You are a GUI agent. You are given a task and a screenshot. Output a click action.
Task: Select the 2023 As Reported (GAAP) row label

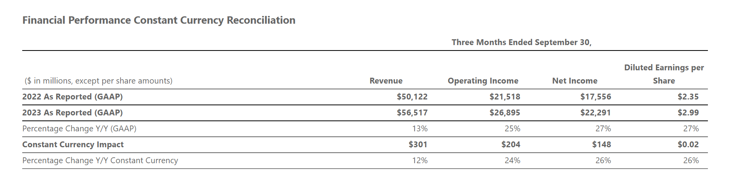coord(73,113)
